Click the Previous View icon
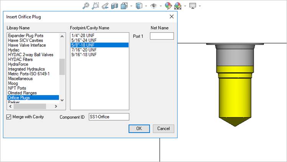The image size is (287, 162). (x=105, y=6)
